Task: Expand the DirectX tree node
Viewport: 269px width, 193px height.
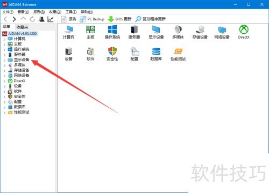Action: click(x=5, y=81)
